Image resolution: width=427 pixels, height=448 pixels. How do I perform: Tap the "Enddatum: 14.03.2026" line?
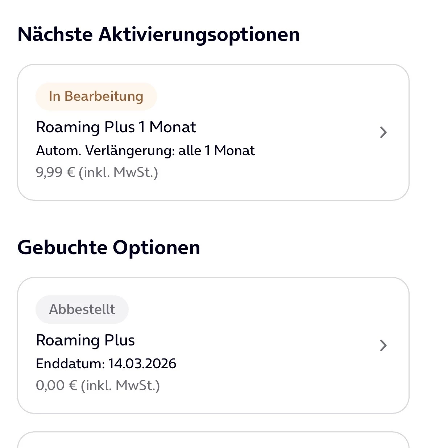click(106, 364)
